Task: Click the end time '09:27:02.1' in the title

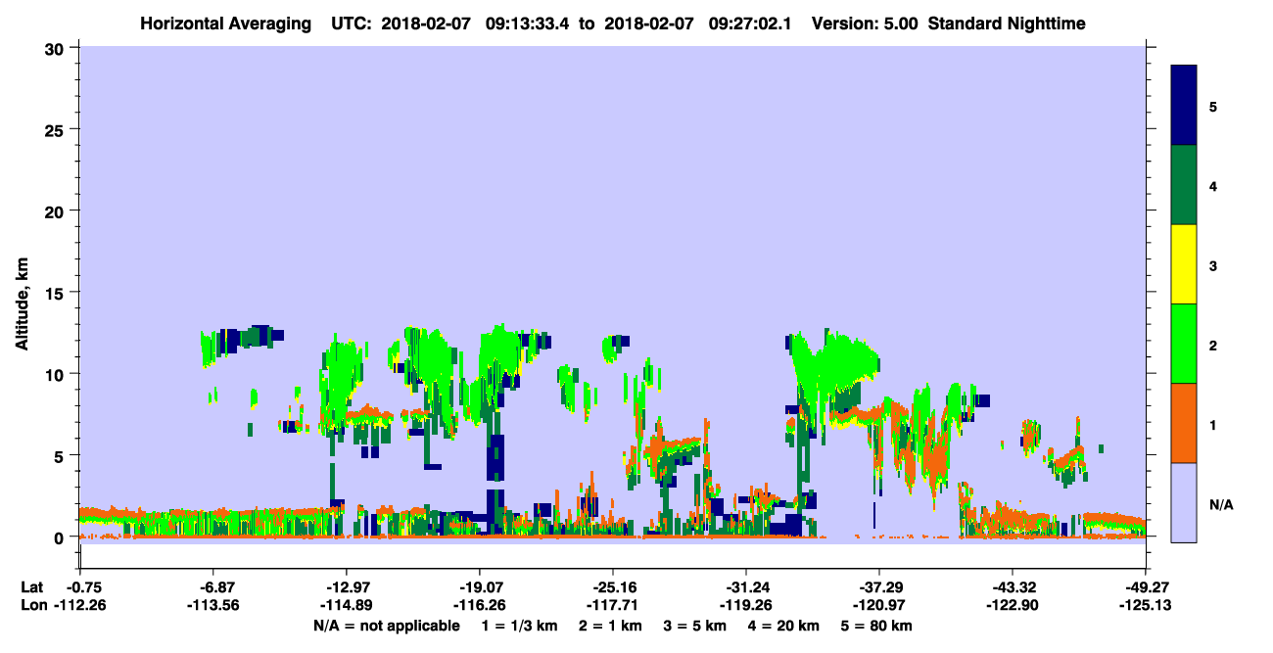Action: coord(748,23)
